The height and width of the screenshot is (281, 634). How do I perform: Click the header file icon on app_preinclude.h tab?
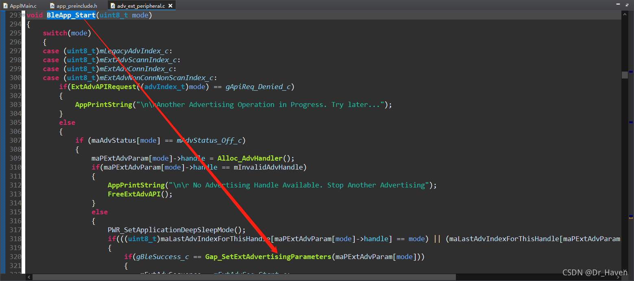click(52, 6)
